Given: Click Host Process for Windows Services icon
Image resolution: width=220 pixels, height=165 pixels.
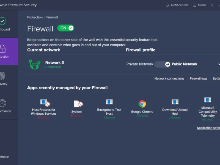Looking at the screenshot, I should click(x=45, y=103).
